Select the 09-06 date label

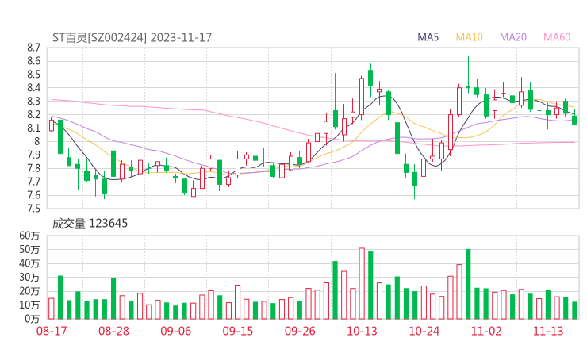175,331
